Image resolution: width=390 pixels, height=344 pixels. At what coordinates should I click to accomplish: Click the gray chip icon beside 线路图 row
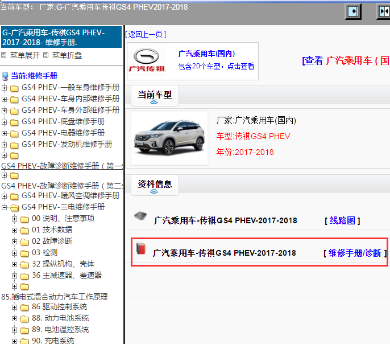tap(140, 216)
